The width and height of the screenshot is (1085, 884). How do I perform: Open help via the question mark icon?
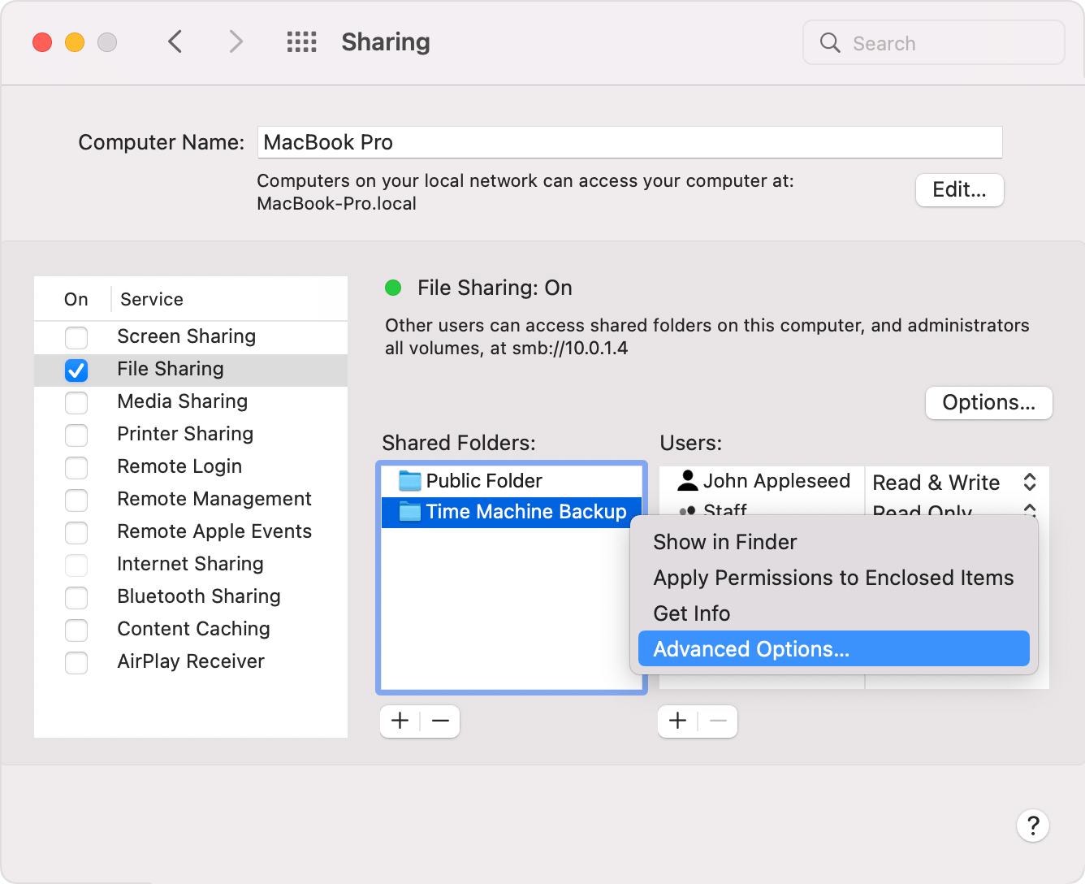click(x=1032, y=825)
